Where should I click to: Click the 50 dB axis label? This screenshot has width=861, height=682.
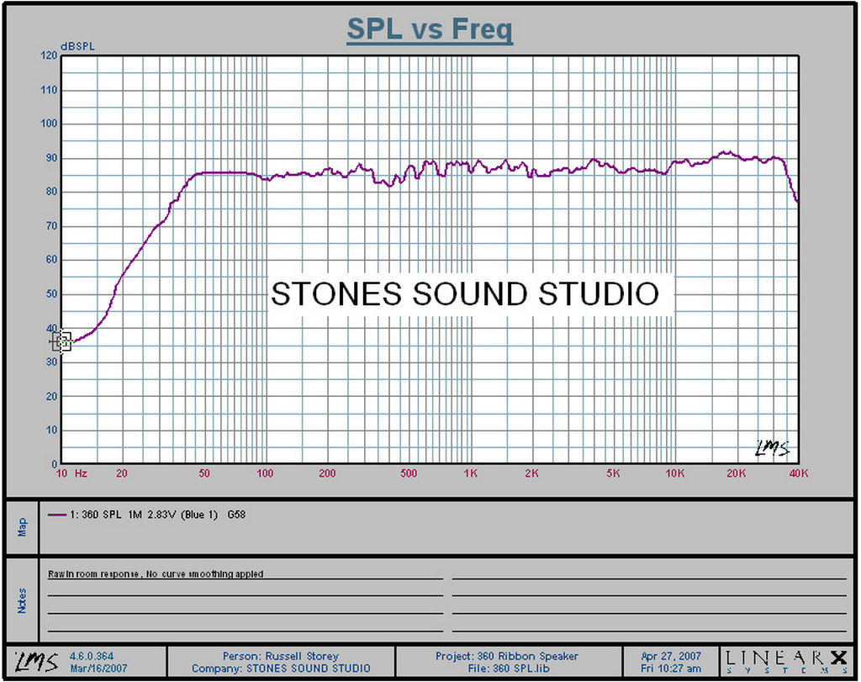(51, 293)
